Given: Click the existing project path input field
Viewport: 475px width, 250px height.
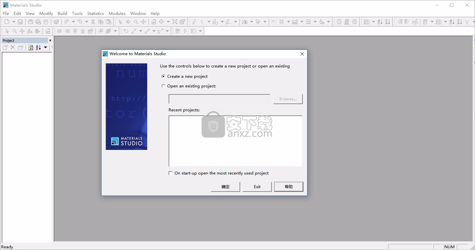Looking at the screenshot, I should point(220,99).
